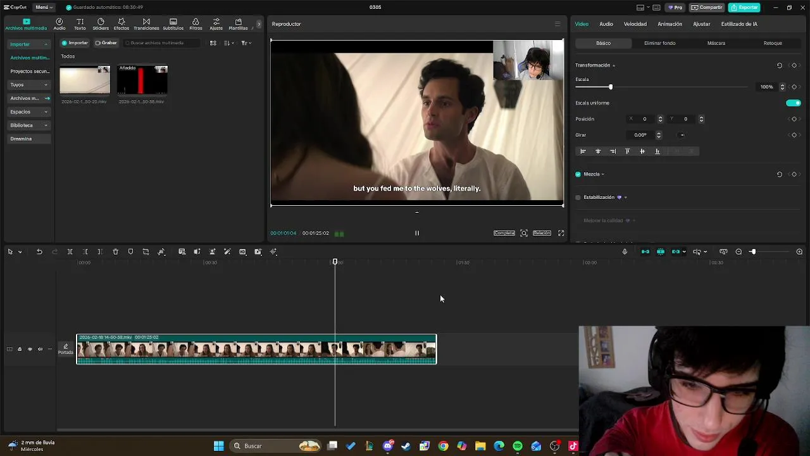Open the Estilizado de IA tab
810x456 pixels.
point(739,24)
